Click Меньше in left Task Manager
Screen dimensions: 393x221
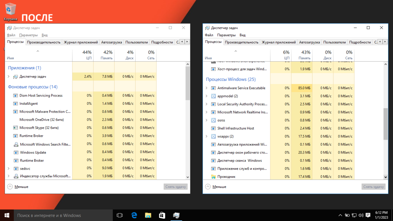click(18, 187)
